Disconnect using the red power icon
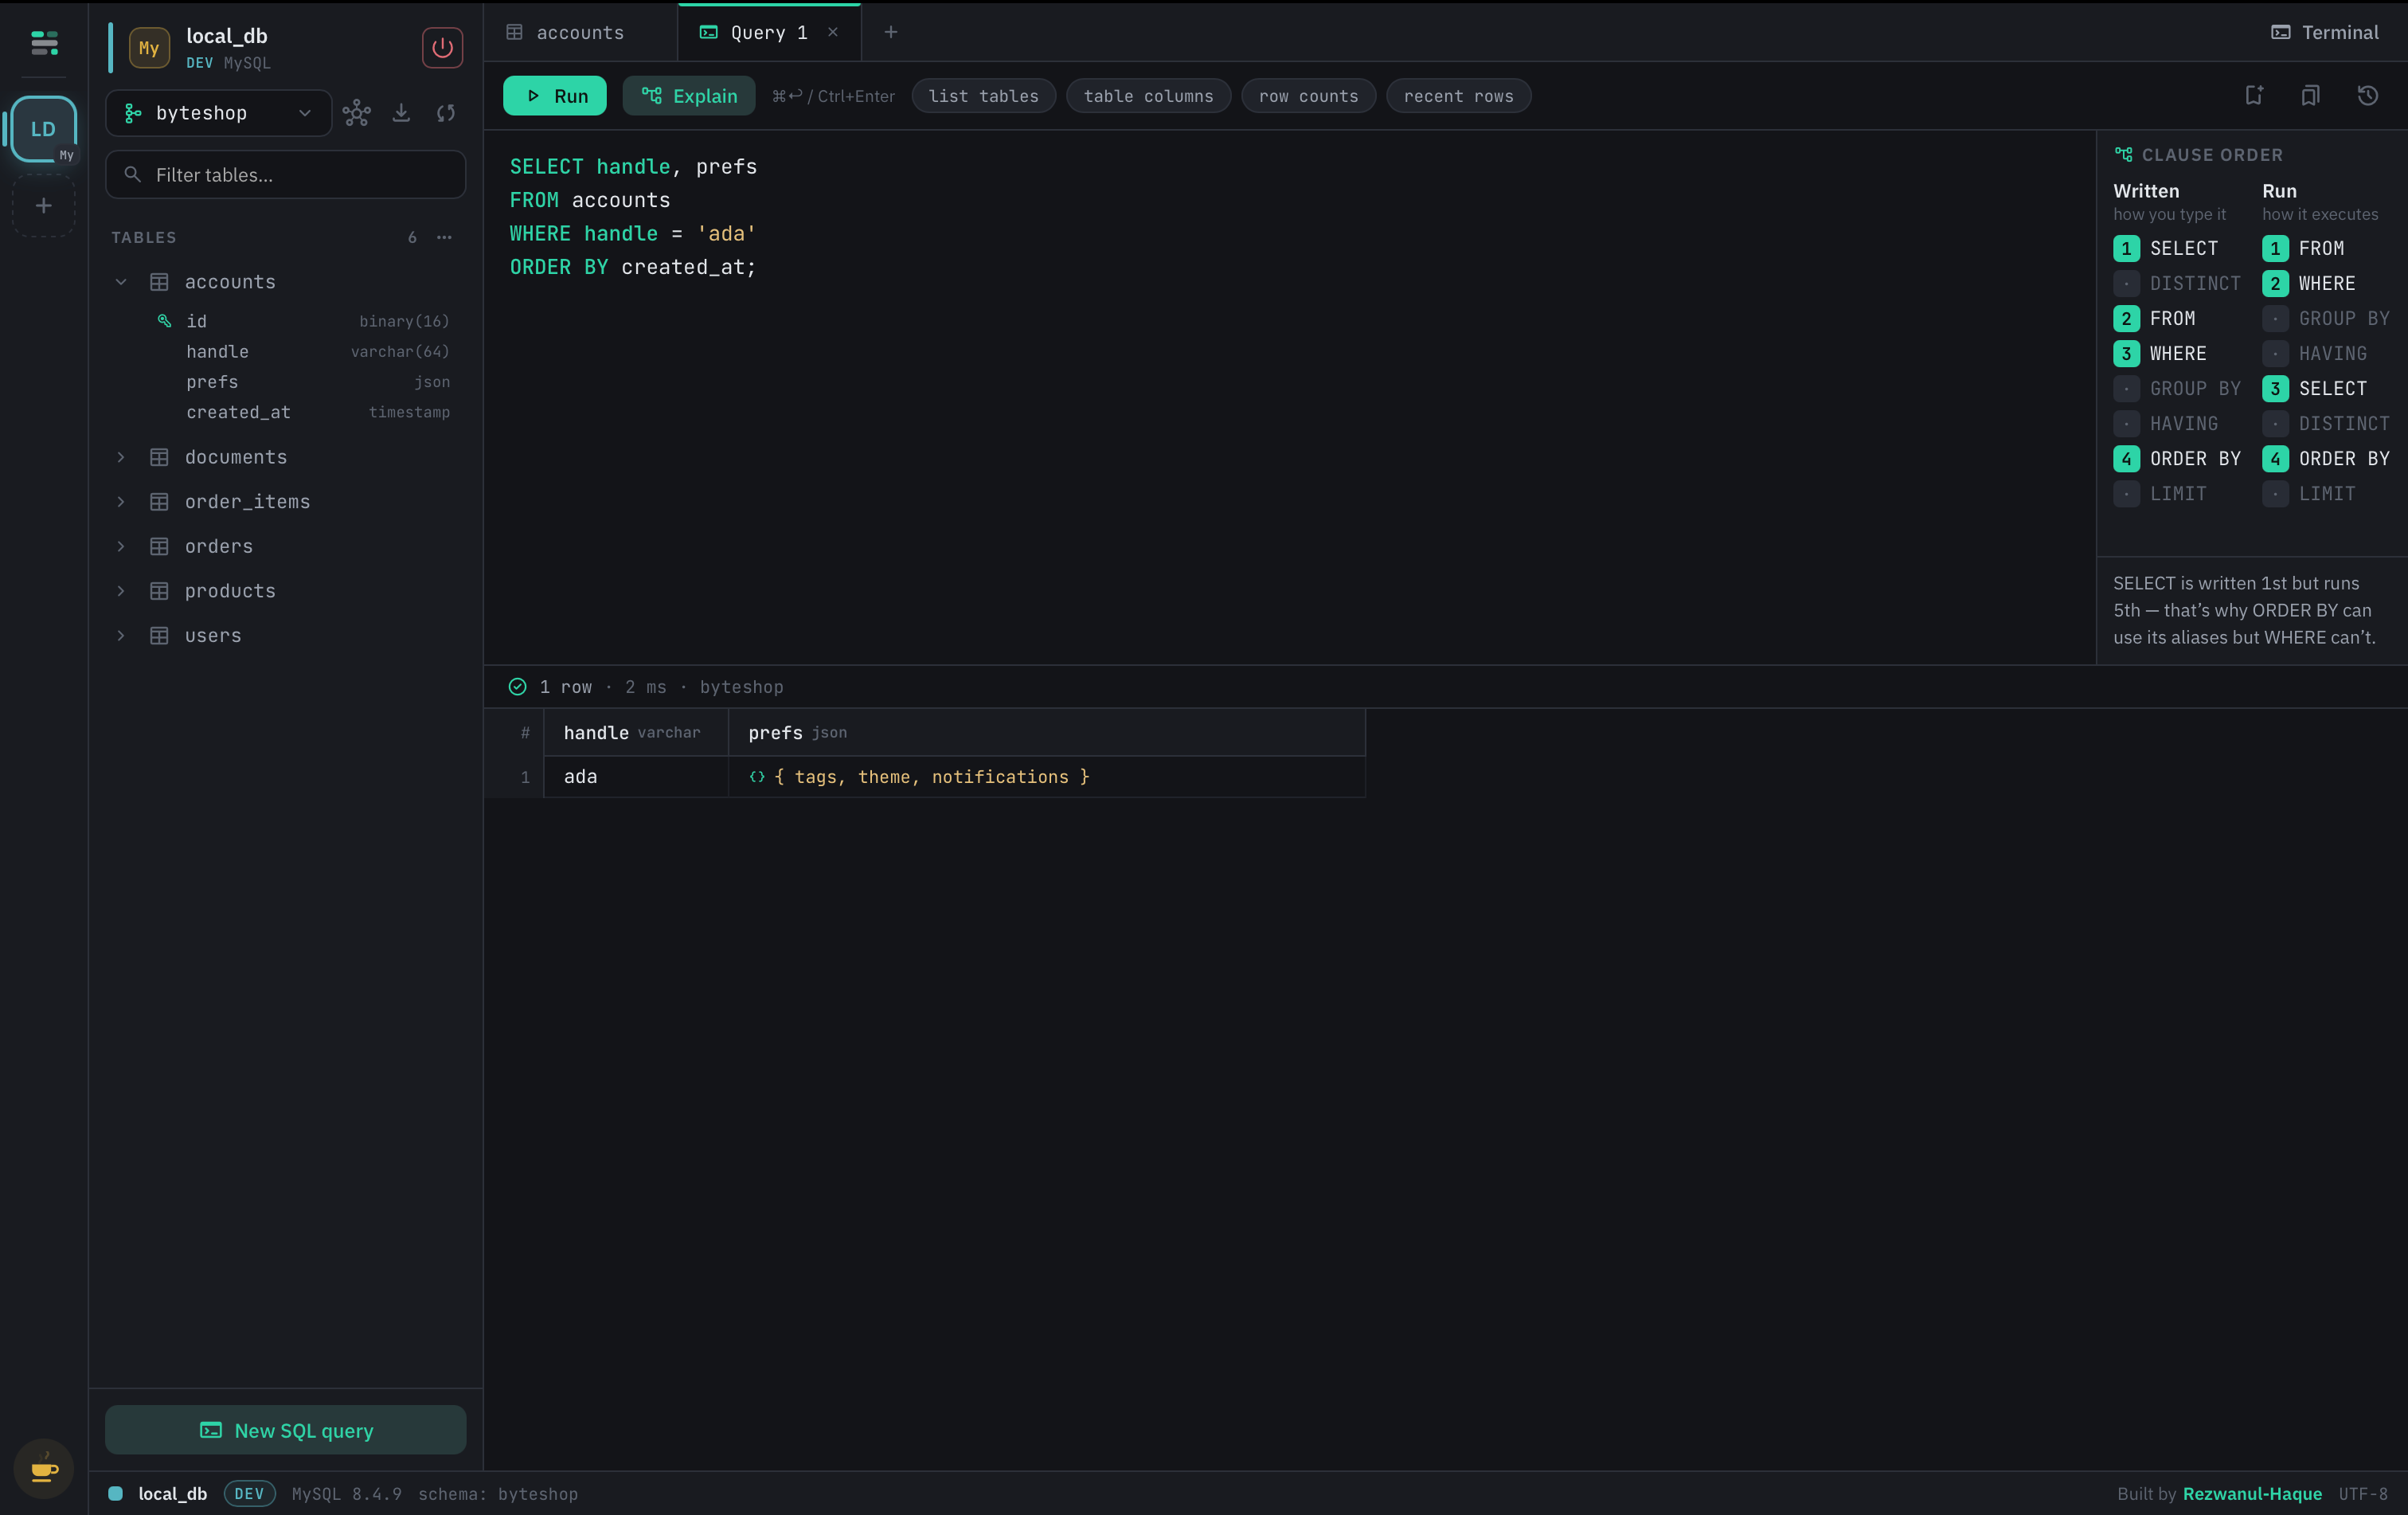This screenshot has width=2408, height=1515. tap(442, 47)
